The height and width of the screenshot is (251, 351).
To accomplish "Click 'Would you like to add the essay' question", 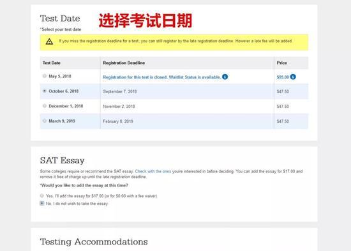I will click(x=84, y=185).
